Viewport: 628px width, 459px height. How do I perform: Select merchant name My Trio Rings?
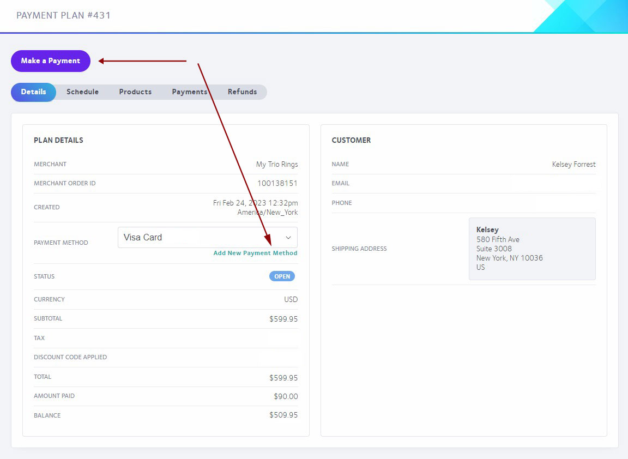[x=277, y=164]
